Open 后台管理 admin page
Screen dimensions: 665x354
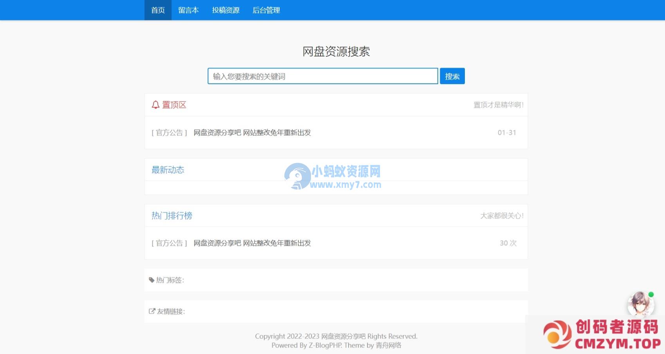[x=266, y=10]
